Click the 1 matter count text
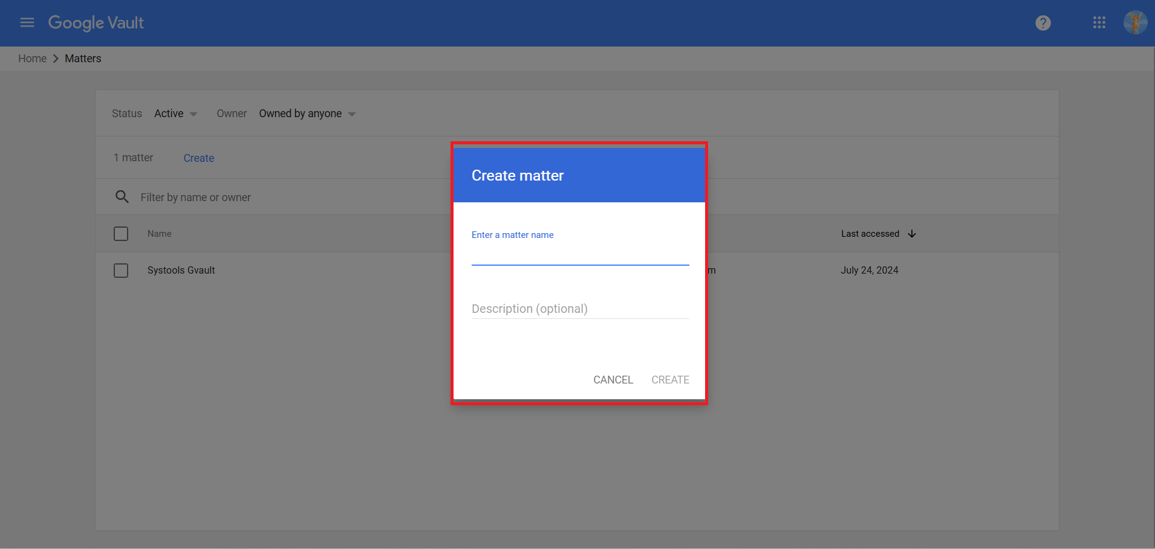 (133, 158)
